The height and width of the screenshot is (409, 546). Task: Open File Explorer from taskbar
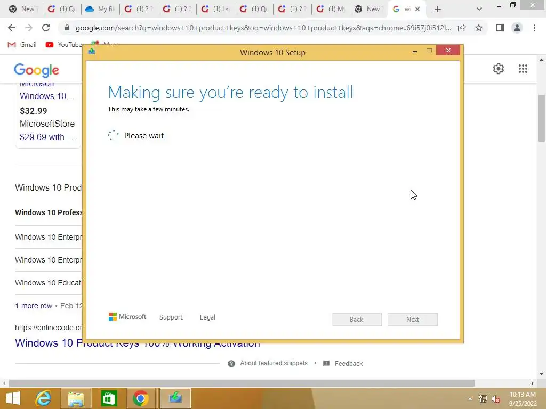[x=76, y=398]
